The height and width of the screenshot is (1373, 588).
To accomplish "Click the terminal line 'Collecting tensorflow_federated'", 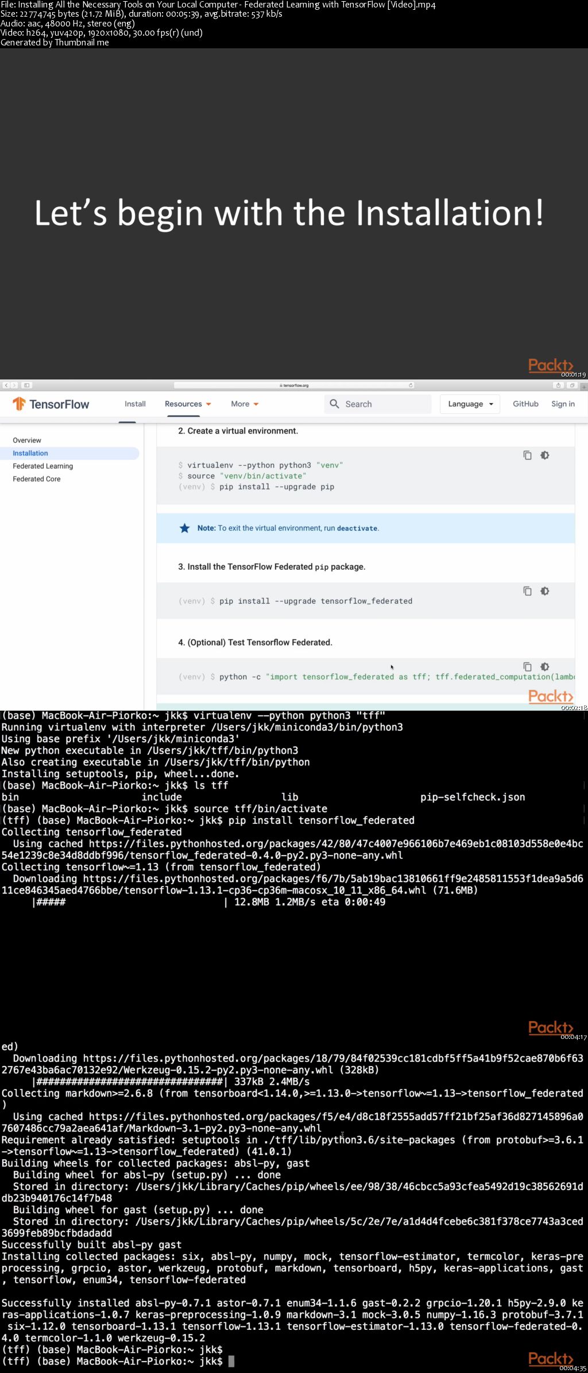I will click(92, 832).
